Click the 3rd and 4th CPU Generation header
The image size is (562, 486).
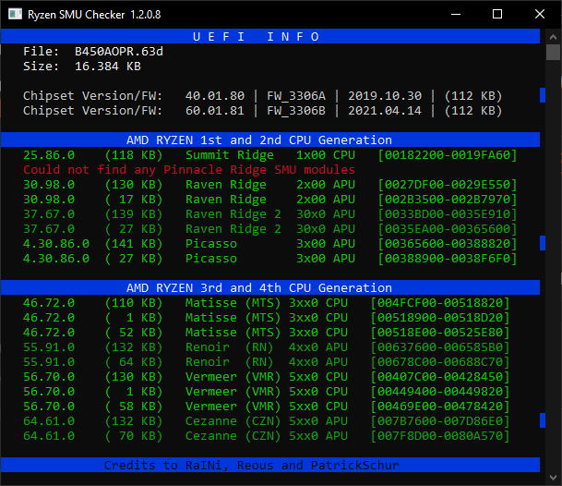tap(270, 287)
